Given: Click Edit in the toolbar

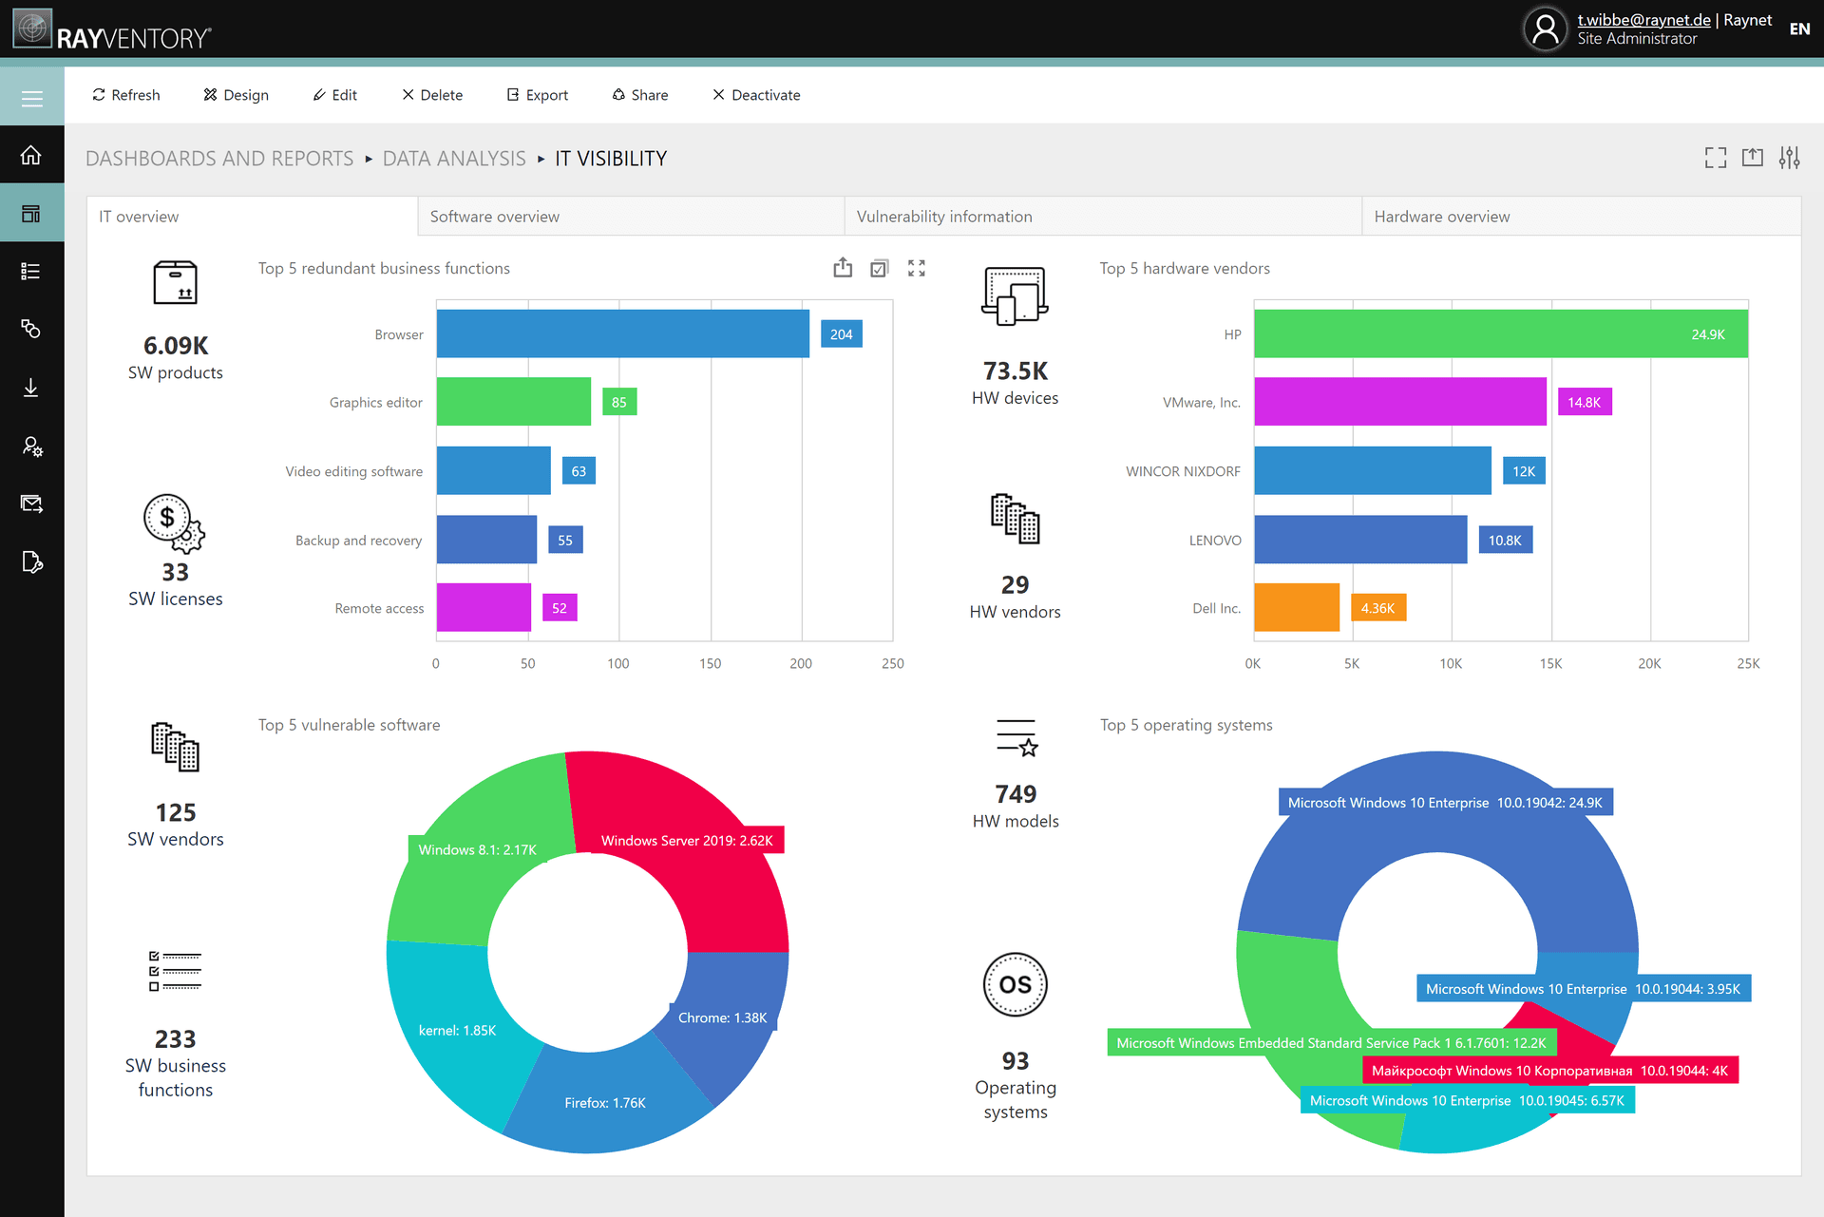Looking at the screenshot, I should coord(334,95).
